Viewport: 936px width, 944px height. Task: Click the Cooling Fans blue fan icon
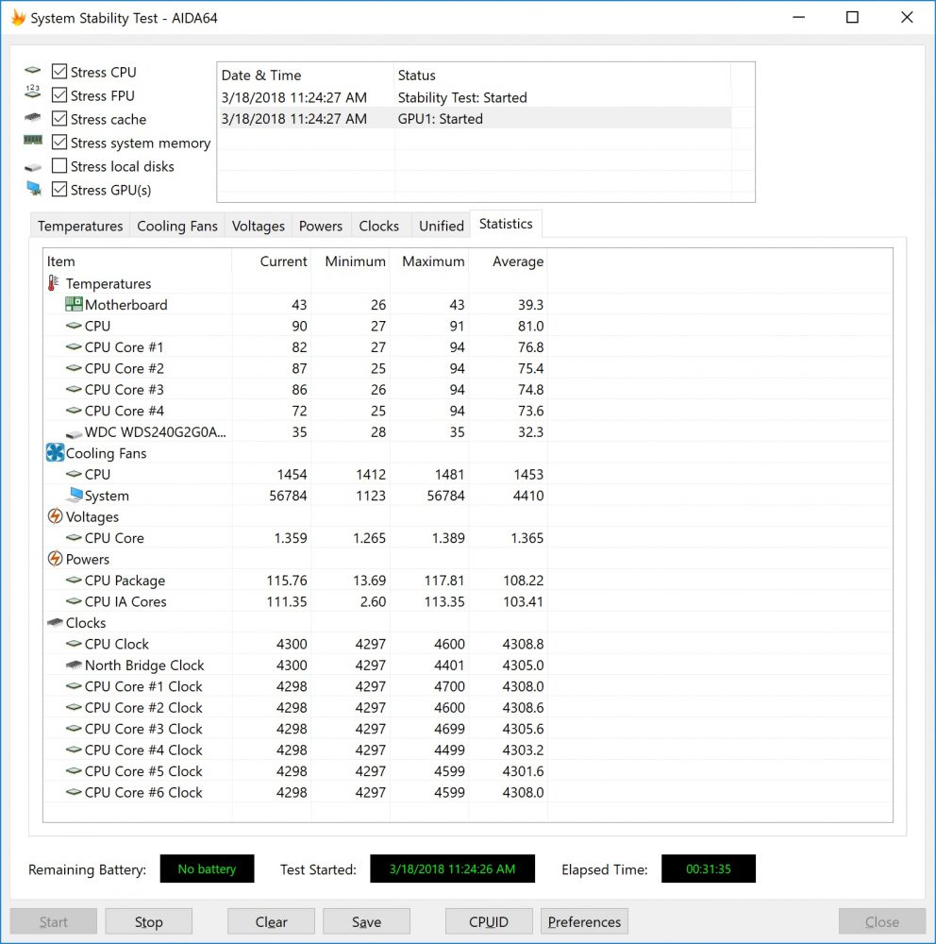55,453
